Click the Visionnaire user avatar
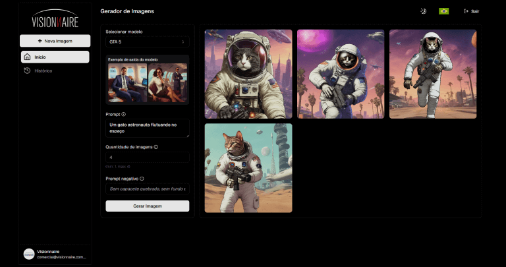Screen dimensions: 506x267 (29, 254)
